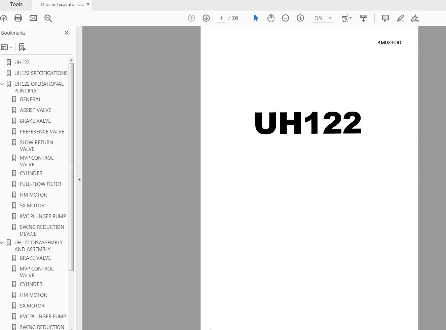This screenshot has height=330, width=446.
Task: Click the UH122 title on the page
Action: [x=308, y=123]
